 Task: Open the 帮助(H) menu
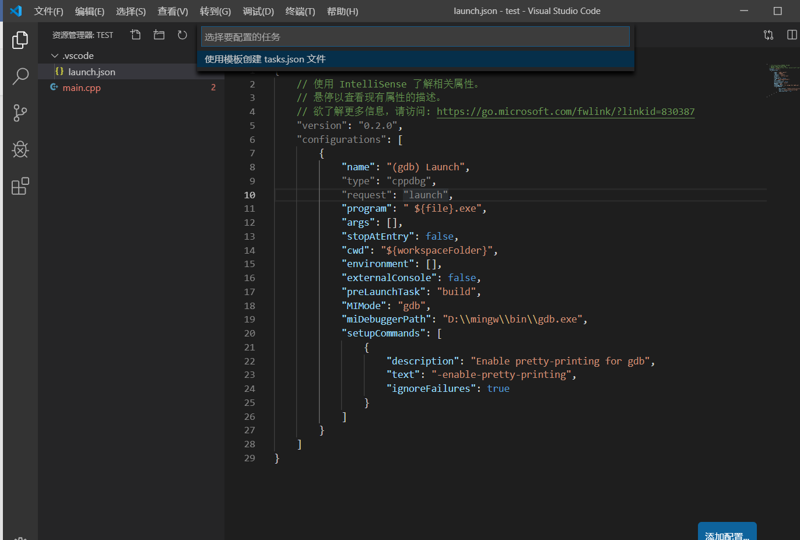point(342,11)
